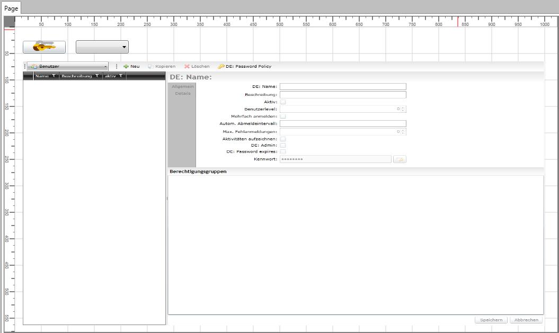
Task: Click the Kopieren toolbar button
Action: [x=162, y=67]
